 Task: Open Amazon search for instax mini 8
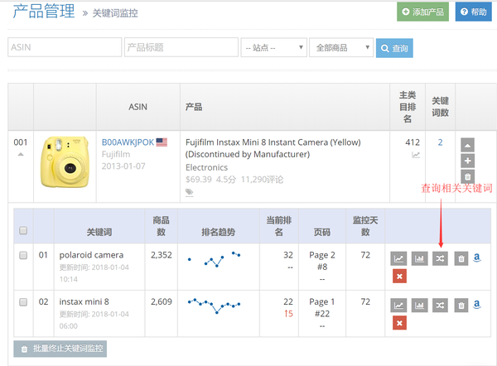pyautogui.click(x=477, y=304)
